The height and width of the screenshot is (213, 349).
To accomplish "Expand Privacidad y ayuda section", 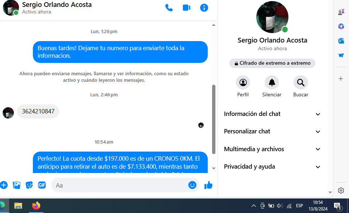I will click(x=272, y=167).
